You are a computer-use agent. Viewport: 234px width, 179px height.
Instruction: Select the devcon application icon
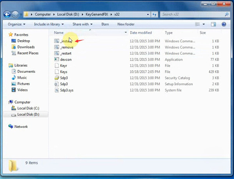tap(57, 59)
